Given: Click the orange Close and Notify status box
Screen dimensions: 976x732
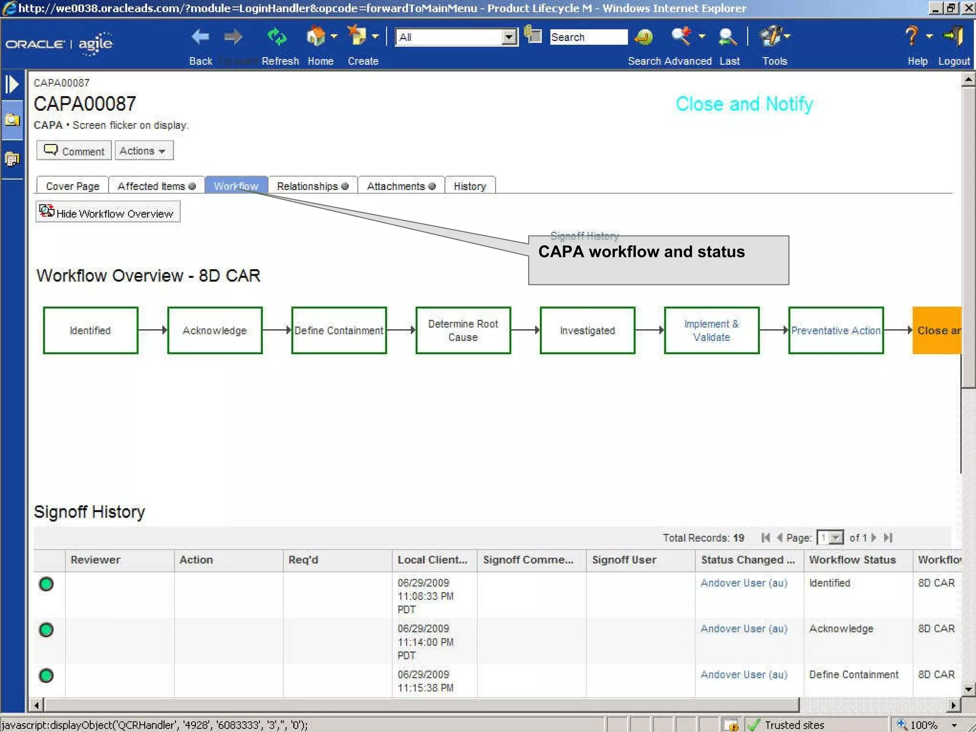Looking at the screenshot, I should (x=937, y=330).
